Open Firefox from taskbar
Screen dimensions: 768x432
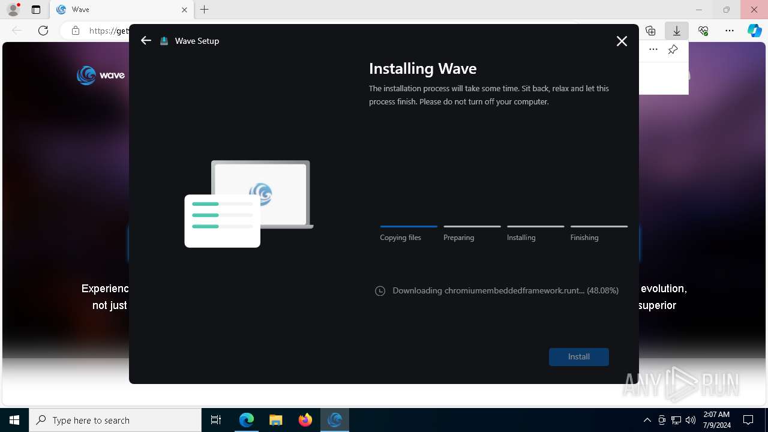click(305, 420)
